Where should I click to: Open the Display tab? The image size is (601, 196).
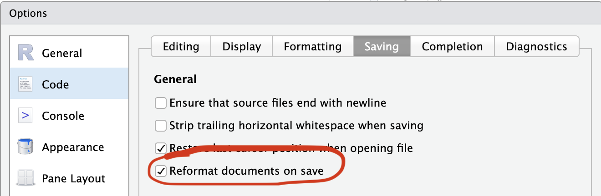pos(242,46)
